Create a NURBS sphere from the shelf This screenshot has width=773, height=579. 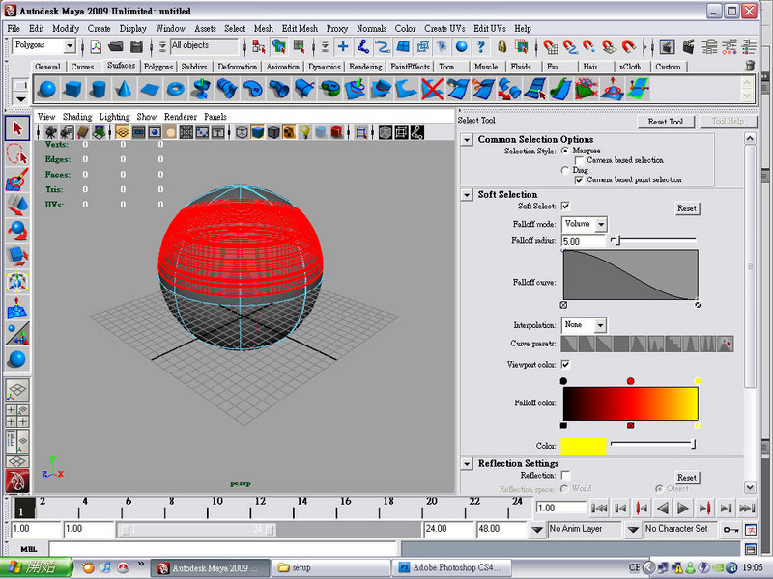click(x=47, y=89)
